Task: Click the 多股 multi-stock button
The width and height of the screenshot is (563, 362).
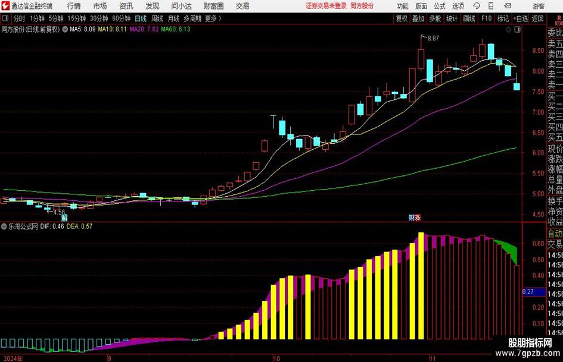Action: (x=435, y=18)
